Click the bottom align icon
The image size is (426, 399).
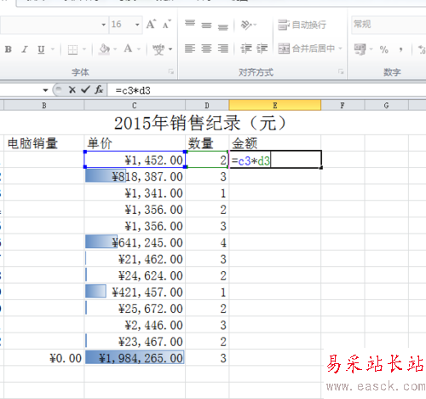tap(223, 26)
